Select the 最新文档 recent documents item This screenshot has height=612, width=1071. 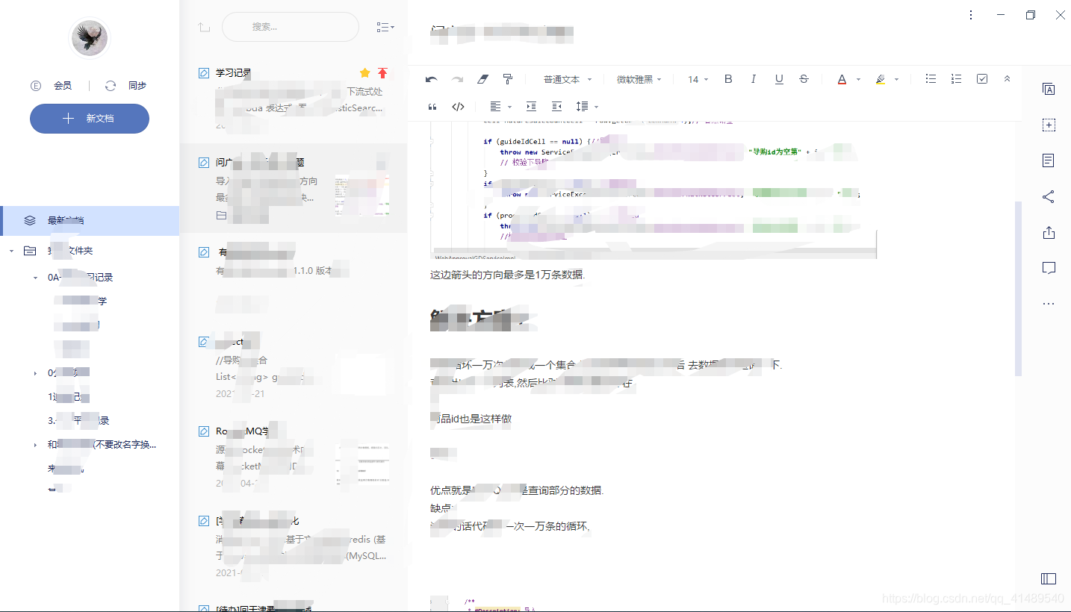[90, 221]
